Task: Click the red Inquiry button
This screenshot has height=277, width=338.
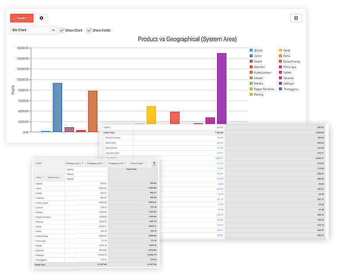Action: (x=22, y=18)
